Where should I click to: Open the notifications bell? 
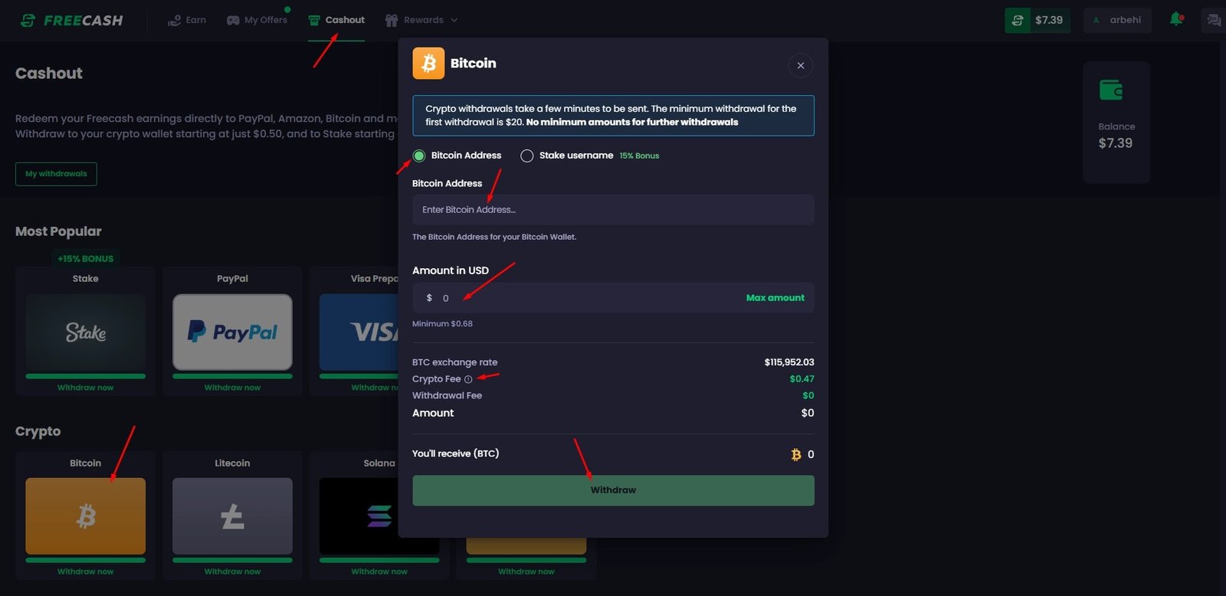tap(1176, 19)
